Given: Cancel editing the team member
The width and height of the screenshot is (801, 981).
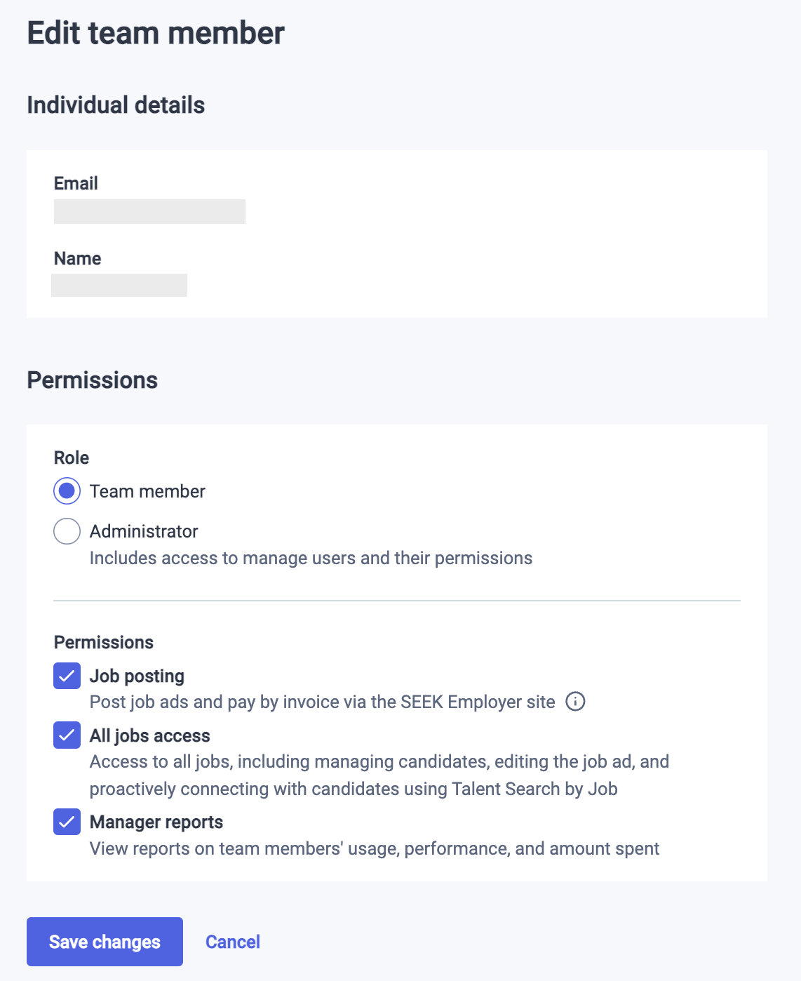Looking at the screenshot, I should point(232,942).
